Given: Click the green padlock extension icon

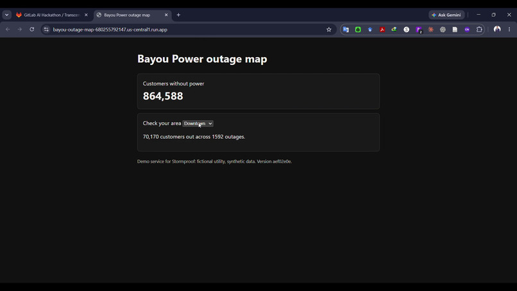Looking at the screenshot, I should pos(358,30).
